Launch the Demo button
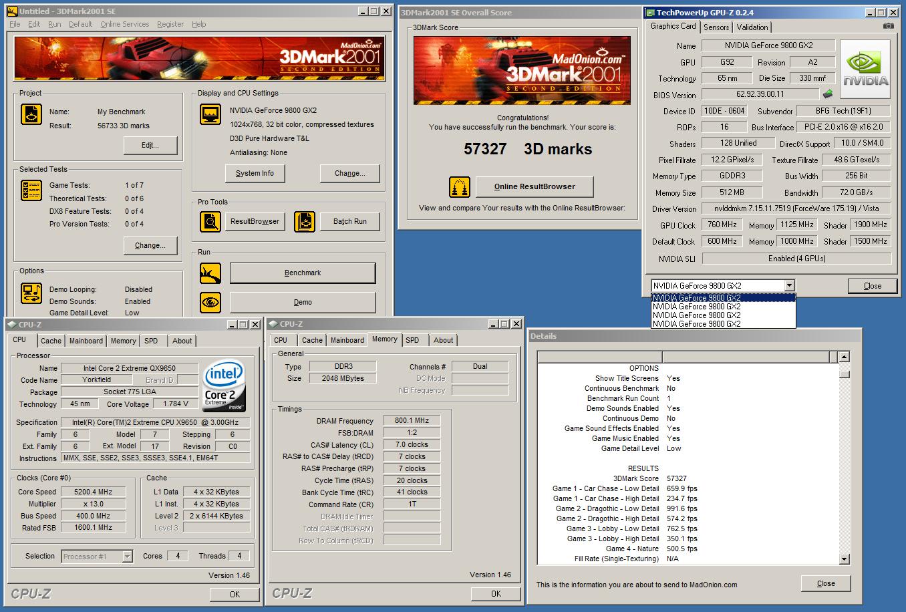 pyautogui.click(x=303, y=302)
